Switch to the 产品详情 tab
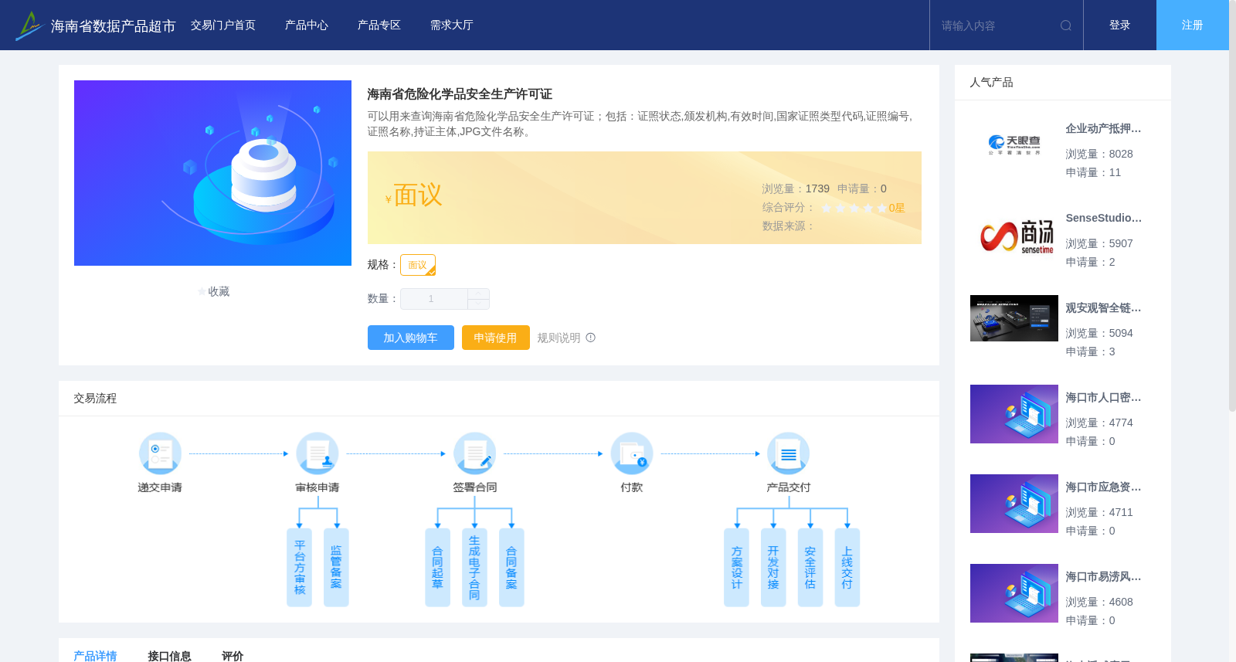Image resolution: width=1236 pixels, height=662 pixels. click(x=95, y=655)
